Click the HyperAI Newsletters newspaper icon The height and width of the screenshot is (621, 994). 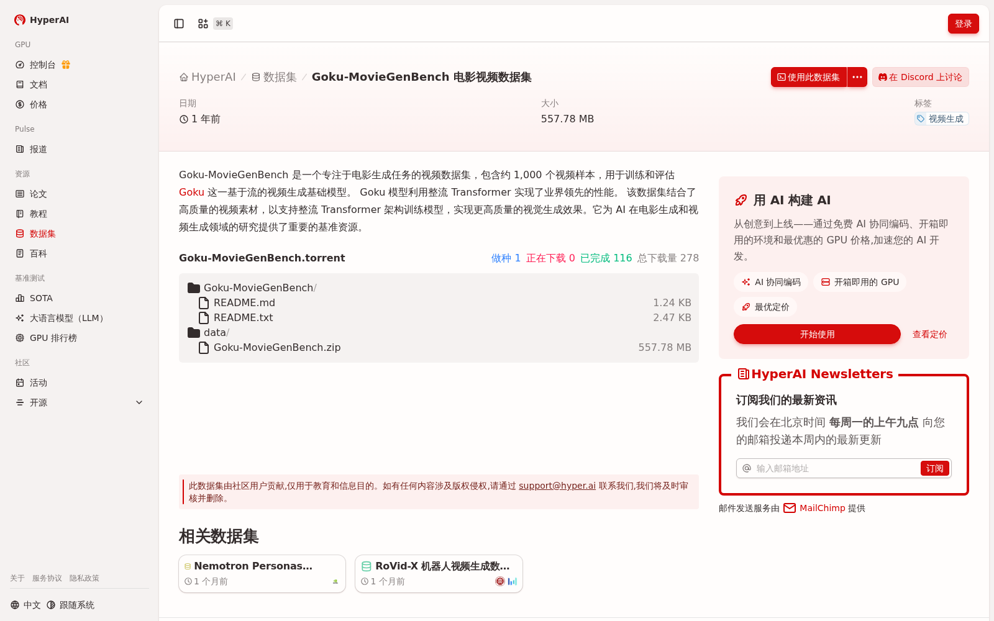743,374
